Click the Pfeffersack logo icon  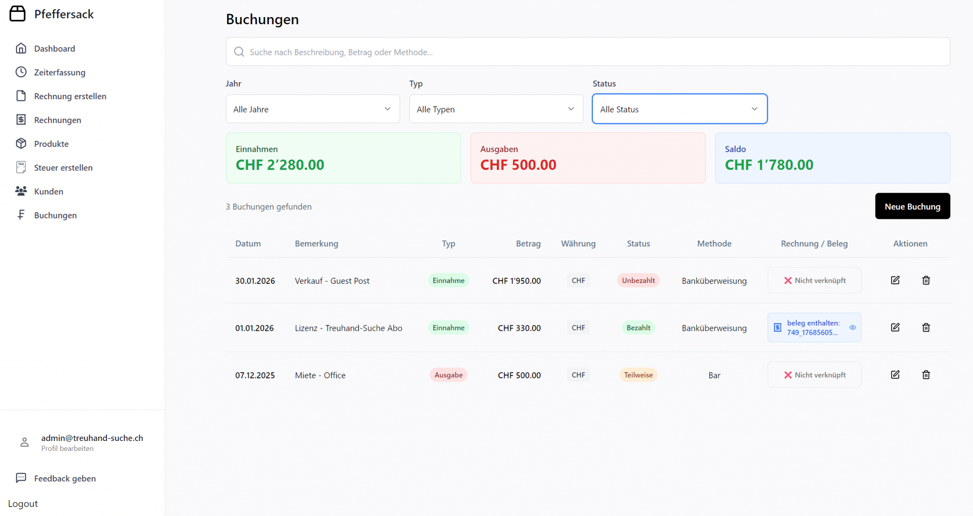(x=18, y=13)
